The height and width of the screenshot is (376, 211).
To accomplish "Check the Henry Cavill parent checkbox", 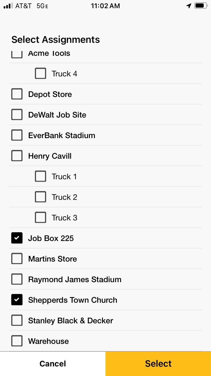I will pos(17,156).
